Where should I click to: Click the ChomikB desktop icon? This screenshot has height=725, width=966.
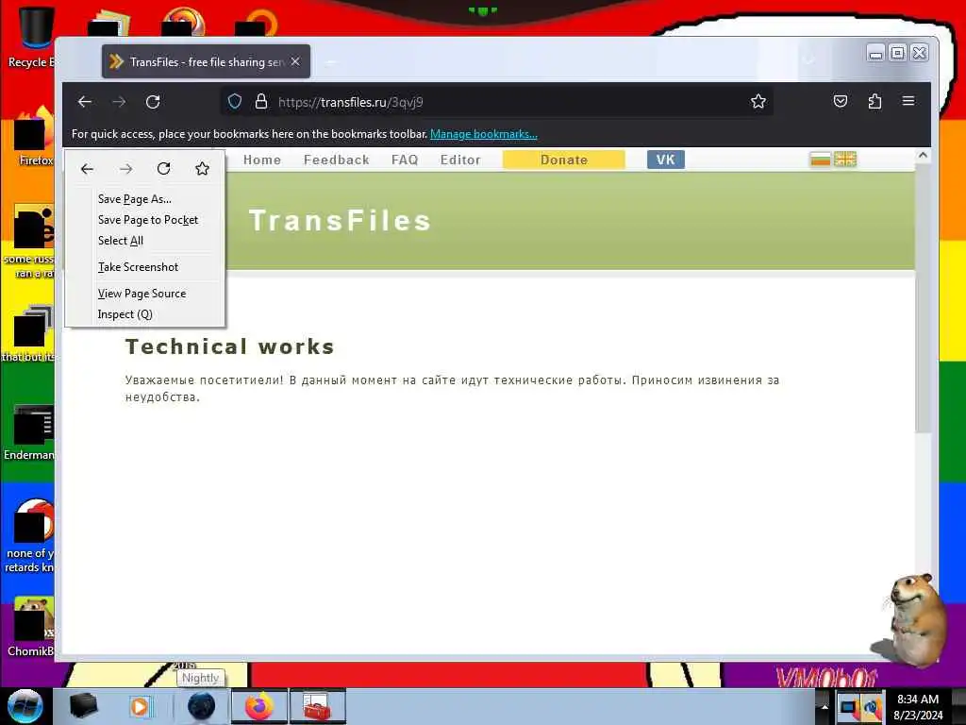pos(30,627)
